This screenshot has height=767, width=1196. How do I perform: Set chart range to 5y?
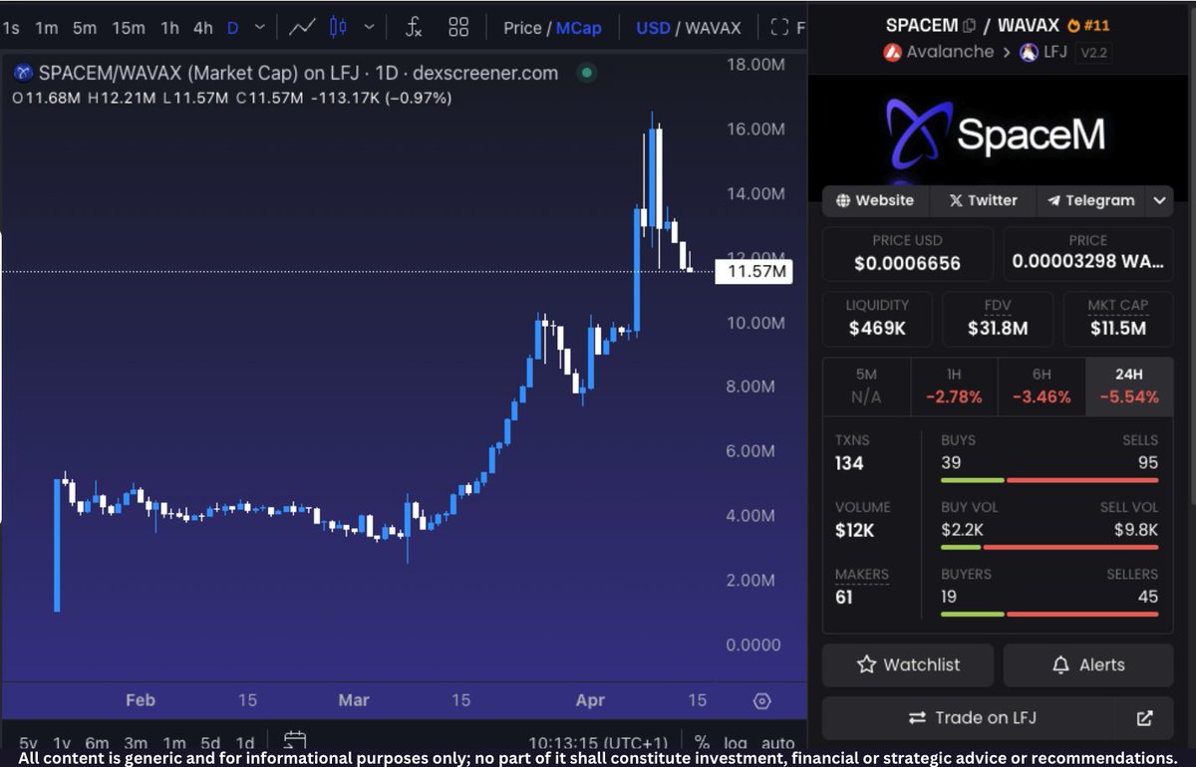[x=28, y=743]
